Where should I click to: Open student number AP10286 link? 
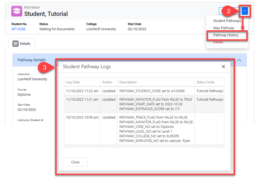pos(18,29)
